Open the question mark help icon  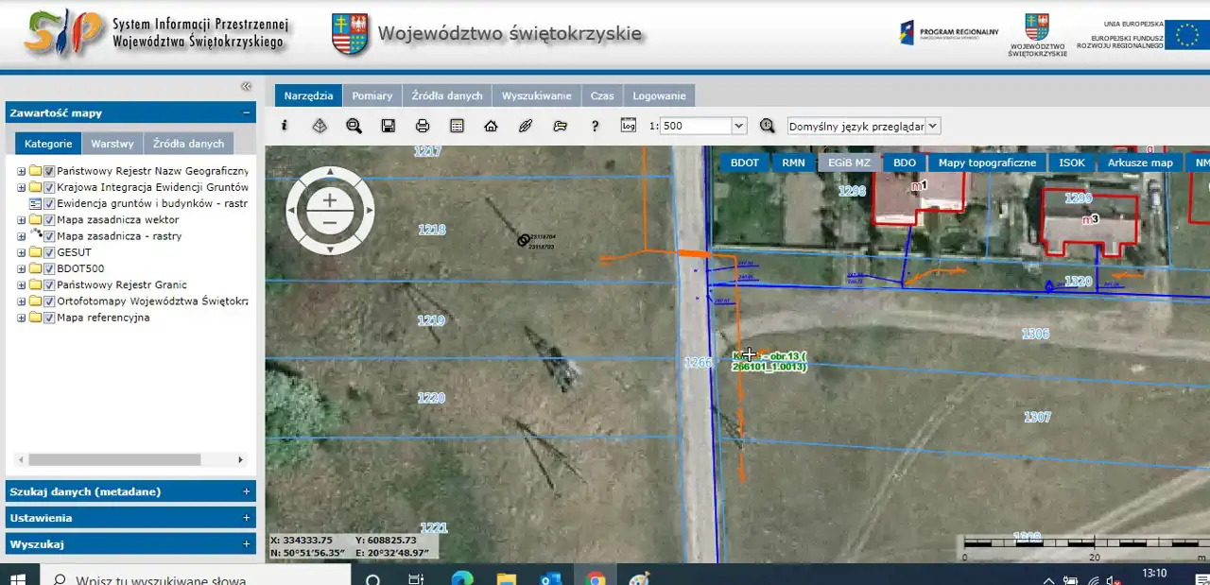coord(595,126)
